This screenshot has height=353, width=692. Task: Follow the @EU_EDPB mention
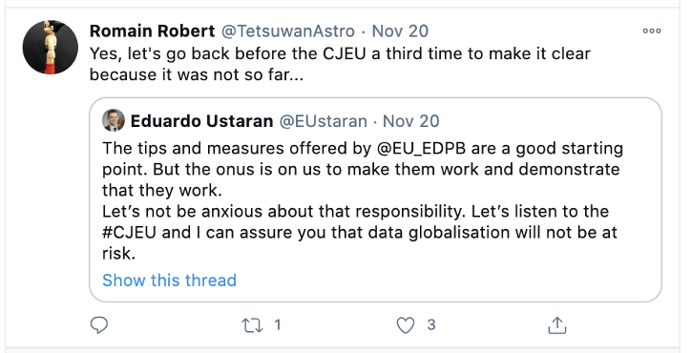pyautogui.click(x=421, y=149)
